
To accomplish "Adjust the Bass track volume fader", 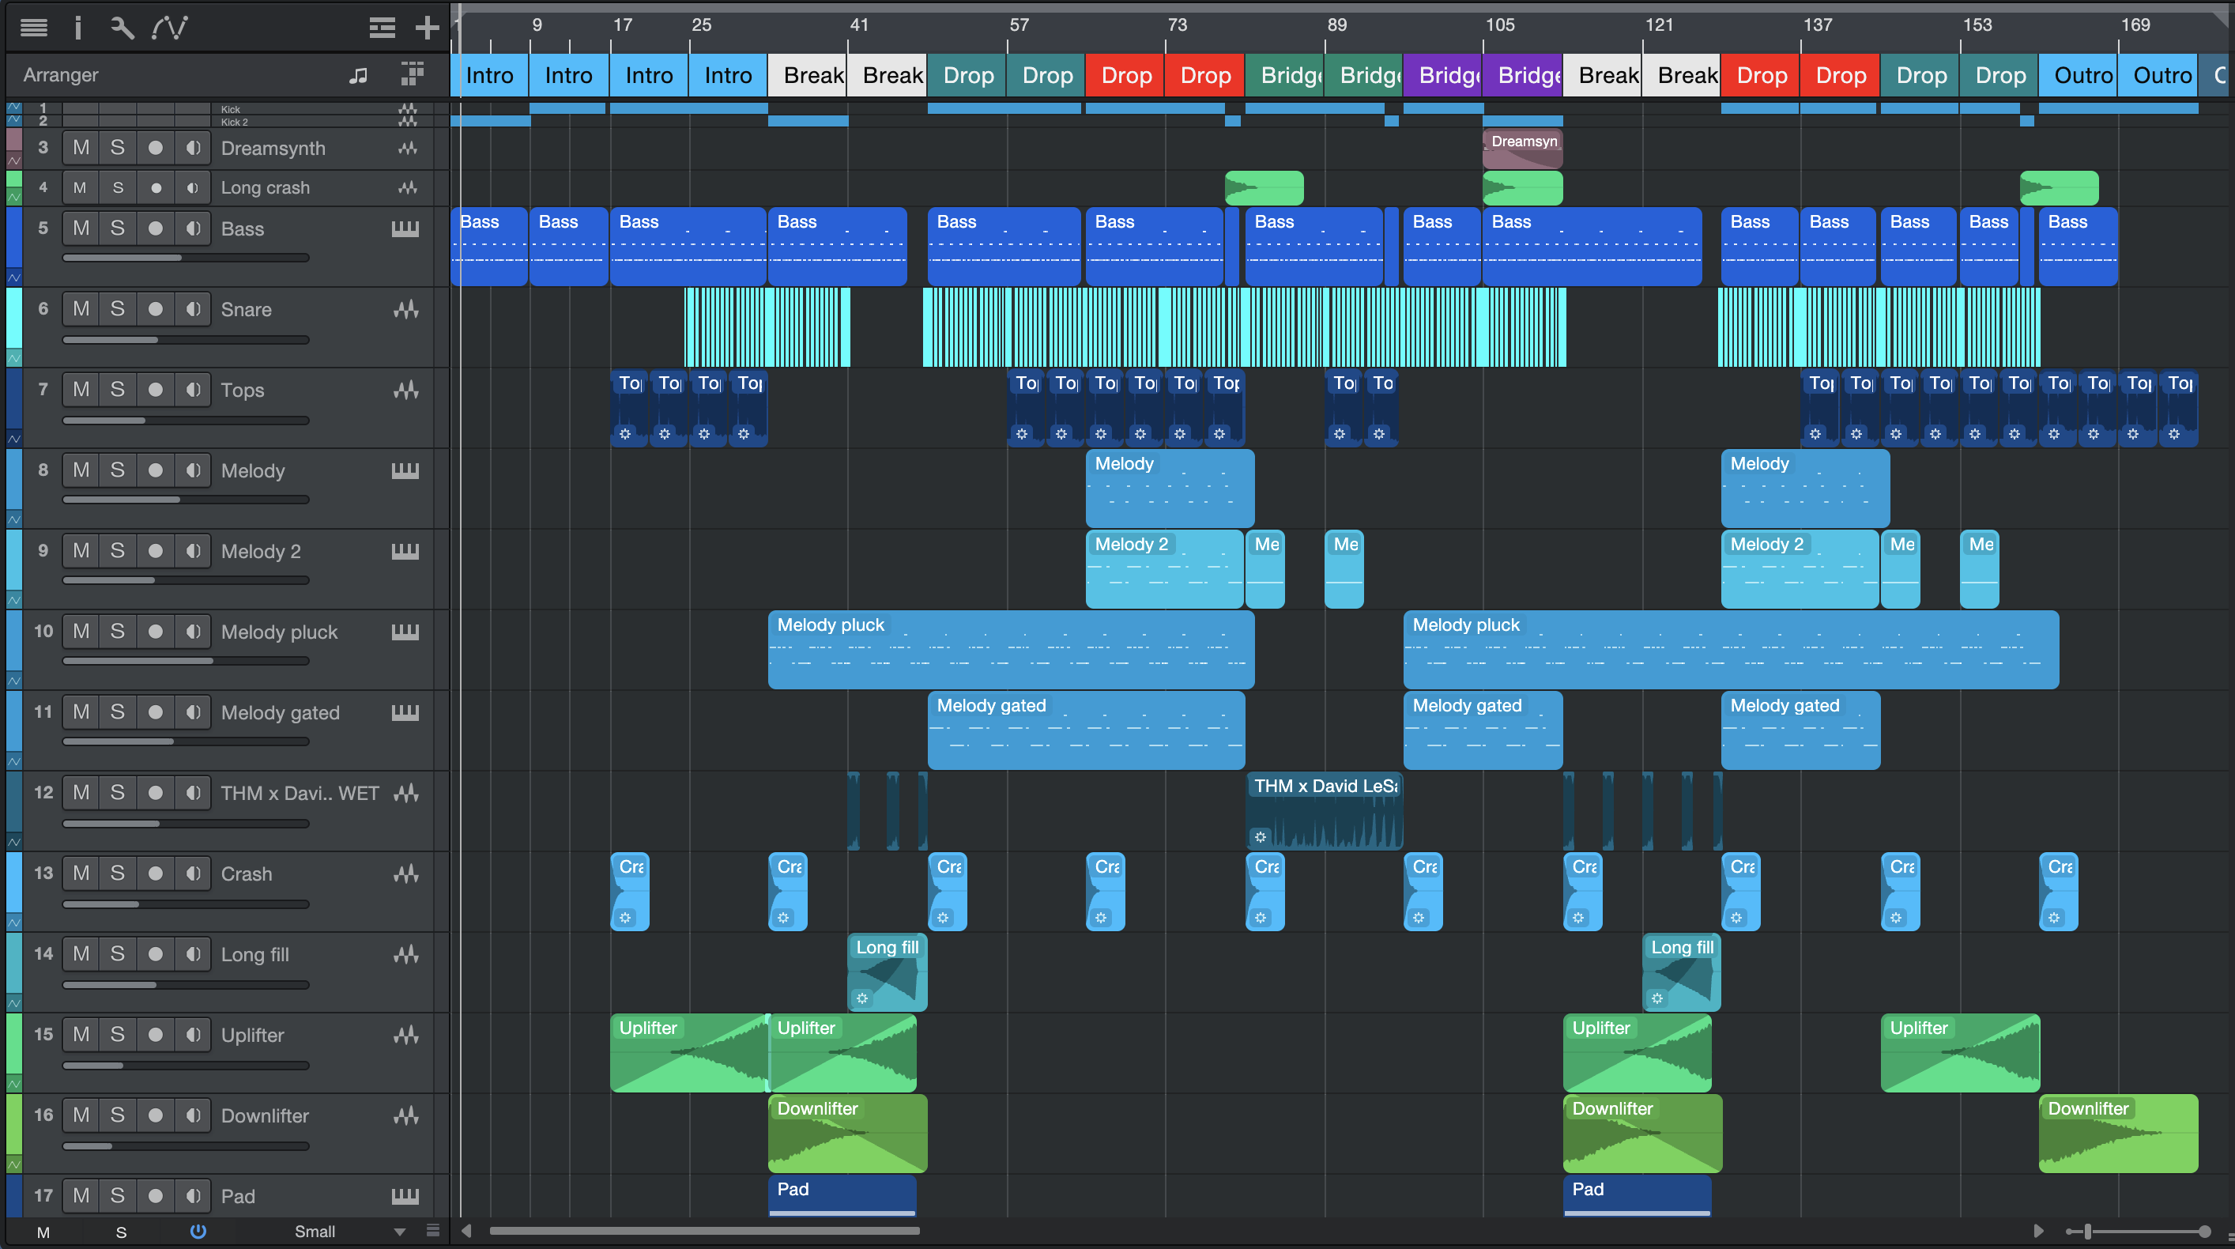I will (186, 258).
